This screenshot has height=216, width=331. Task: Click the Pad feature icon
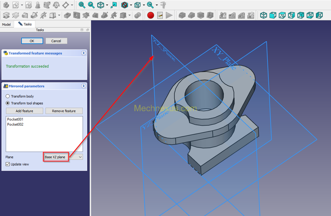pos(6,15)
